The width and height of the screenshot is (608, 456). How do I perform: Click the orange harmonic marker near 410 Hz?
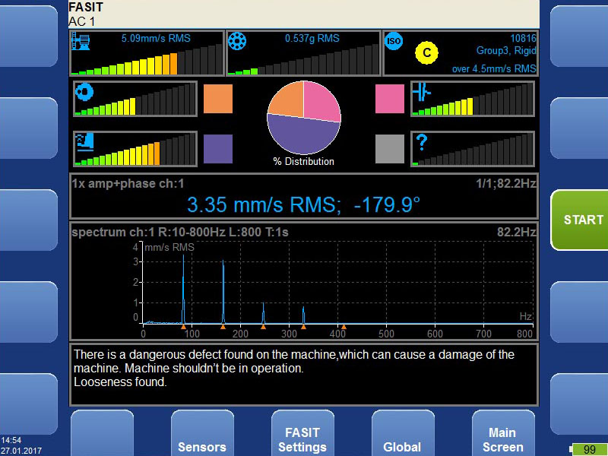point(344,328)
